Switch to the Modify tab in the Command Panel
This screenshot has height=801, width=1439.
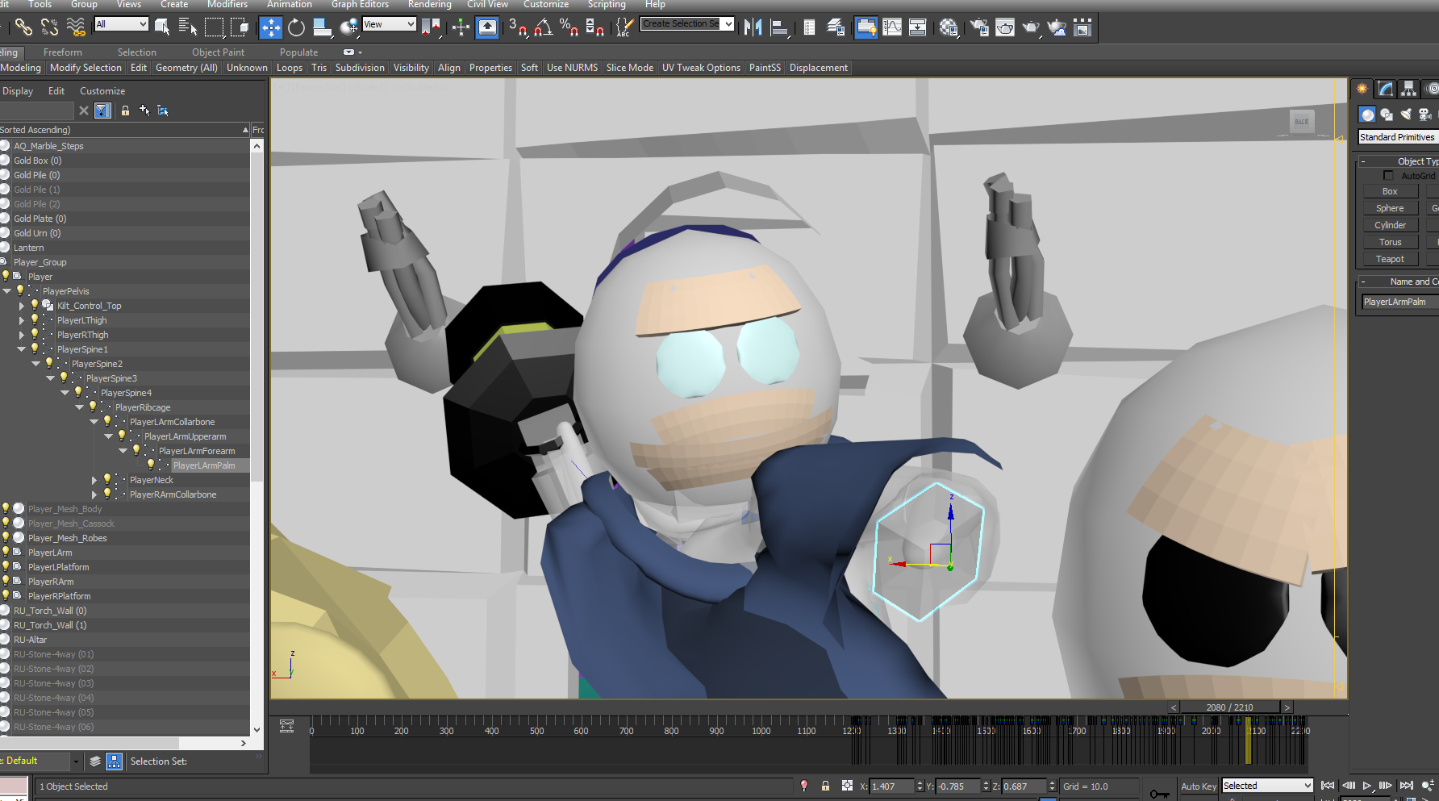1384,89
